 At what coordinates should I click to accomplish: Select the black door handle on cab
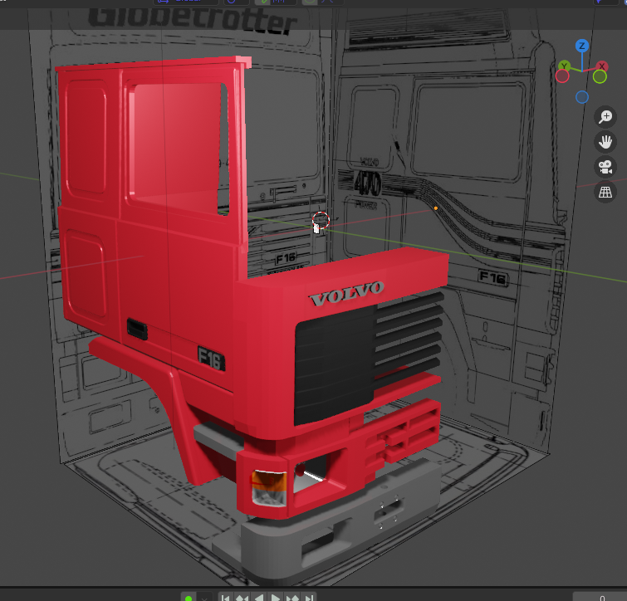(x=137, y=330)
